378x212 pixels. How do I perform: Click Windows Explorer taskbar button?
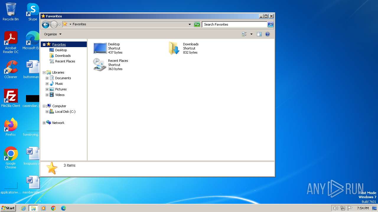33,208
